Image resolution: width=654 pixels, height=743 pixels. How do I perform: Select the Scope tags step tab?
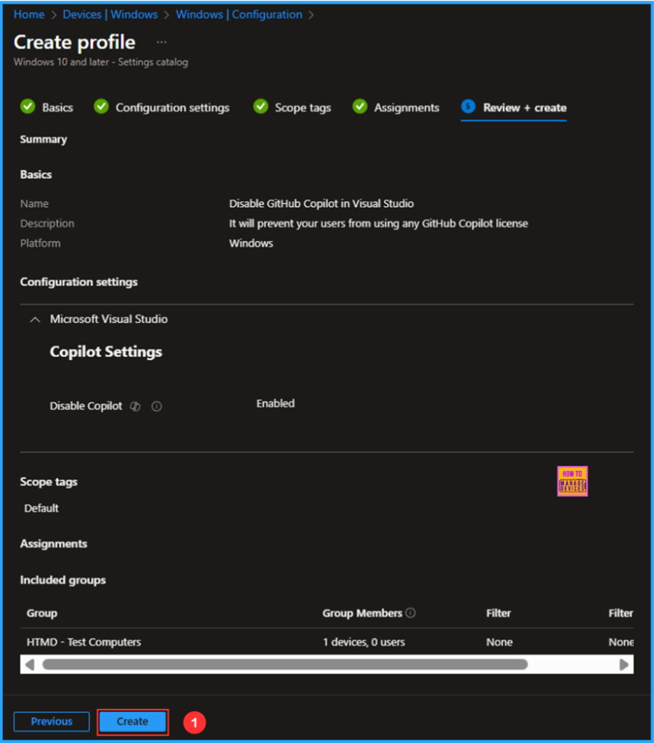(x=303, y=107)
